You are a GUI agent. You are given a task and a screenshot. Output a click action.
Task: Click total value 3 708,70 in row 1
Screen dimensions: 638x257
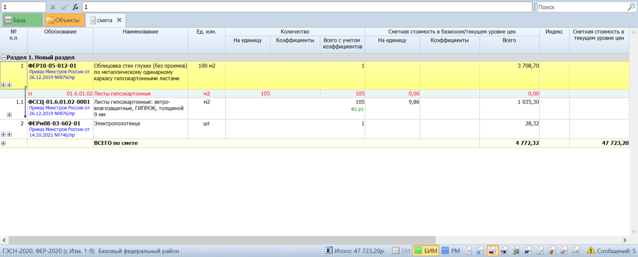pyautogui.click(x=528, y=66)
